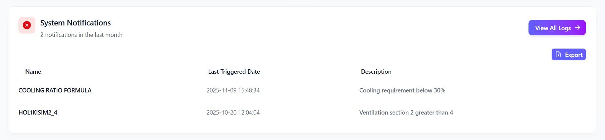Click the '30%' value in cooling description
This screenshot has height=140, width=605.
point(439,90)
